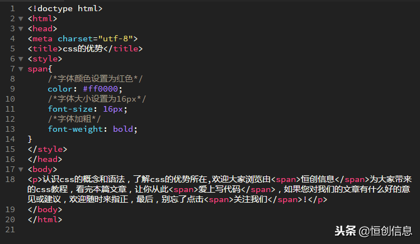Click 恒创信息 text inside first span
The image size is (420, 244).
pos(318,179)
